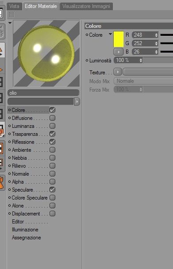The image size is (173, 269).
Task: Select the Luminanza channel label
Action: pyautogui.click(x=23, y=126)
